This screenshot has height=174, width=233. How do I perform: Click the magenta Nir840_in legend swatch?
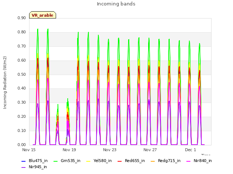point(189,161)
